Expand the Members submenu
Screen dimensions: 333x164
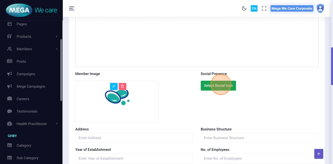point(32,49)
